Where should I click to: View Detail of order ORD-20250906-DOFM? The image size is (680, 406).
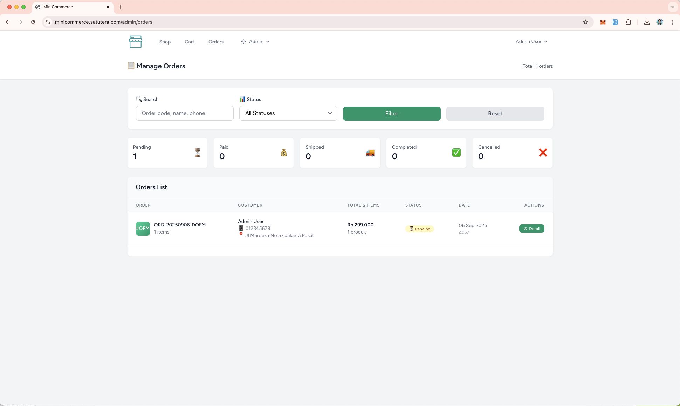pyautogui.click(x=531, y=229)
